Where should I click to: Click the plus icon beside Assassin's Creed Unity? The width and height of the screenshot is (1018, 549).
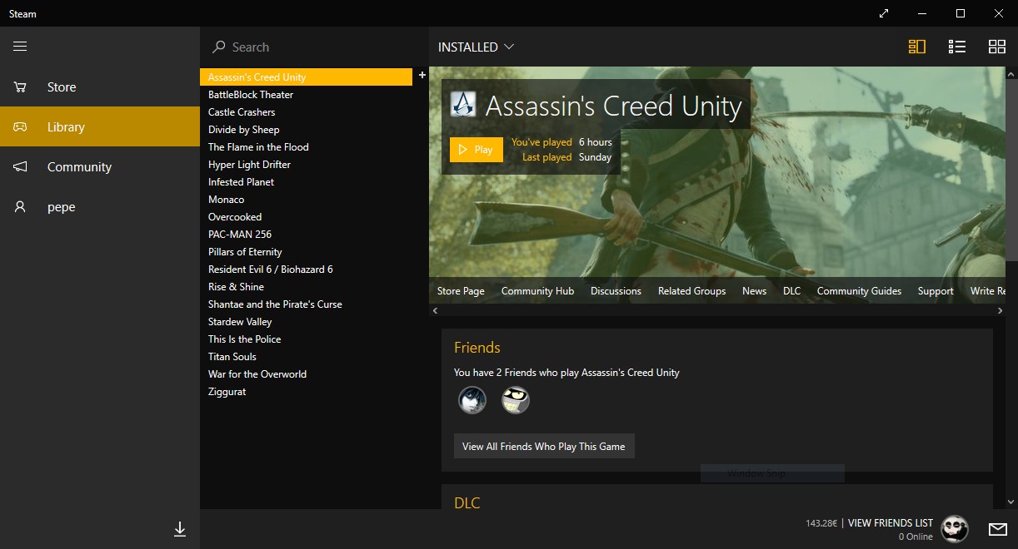[x=422, y=76]
